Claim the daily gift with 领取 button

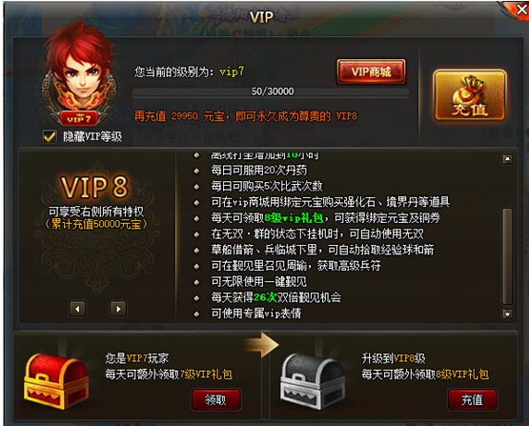pos(216,400)
